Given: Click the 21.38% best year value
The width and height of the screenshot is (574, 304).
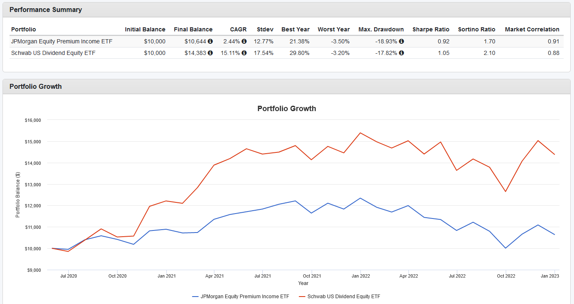Looking at the screenshot, I should pyautogui.click(x=300, y=41).
